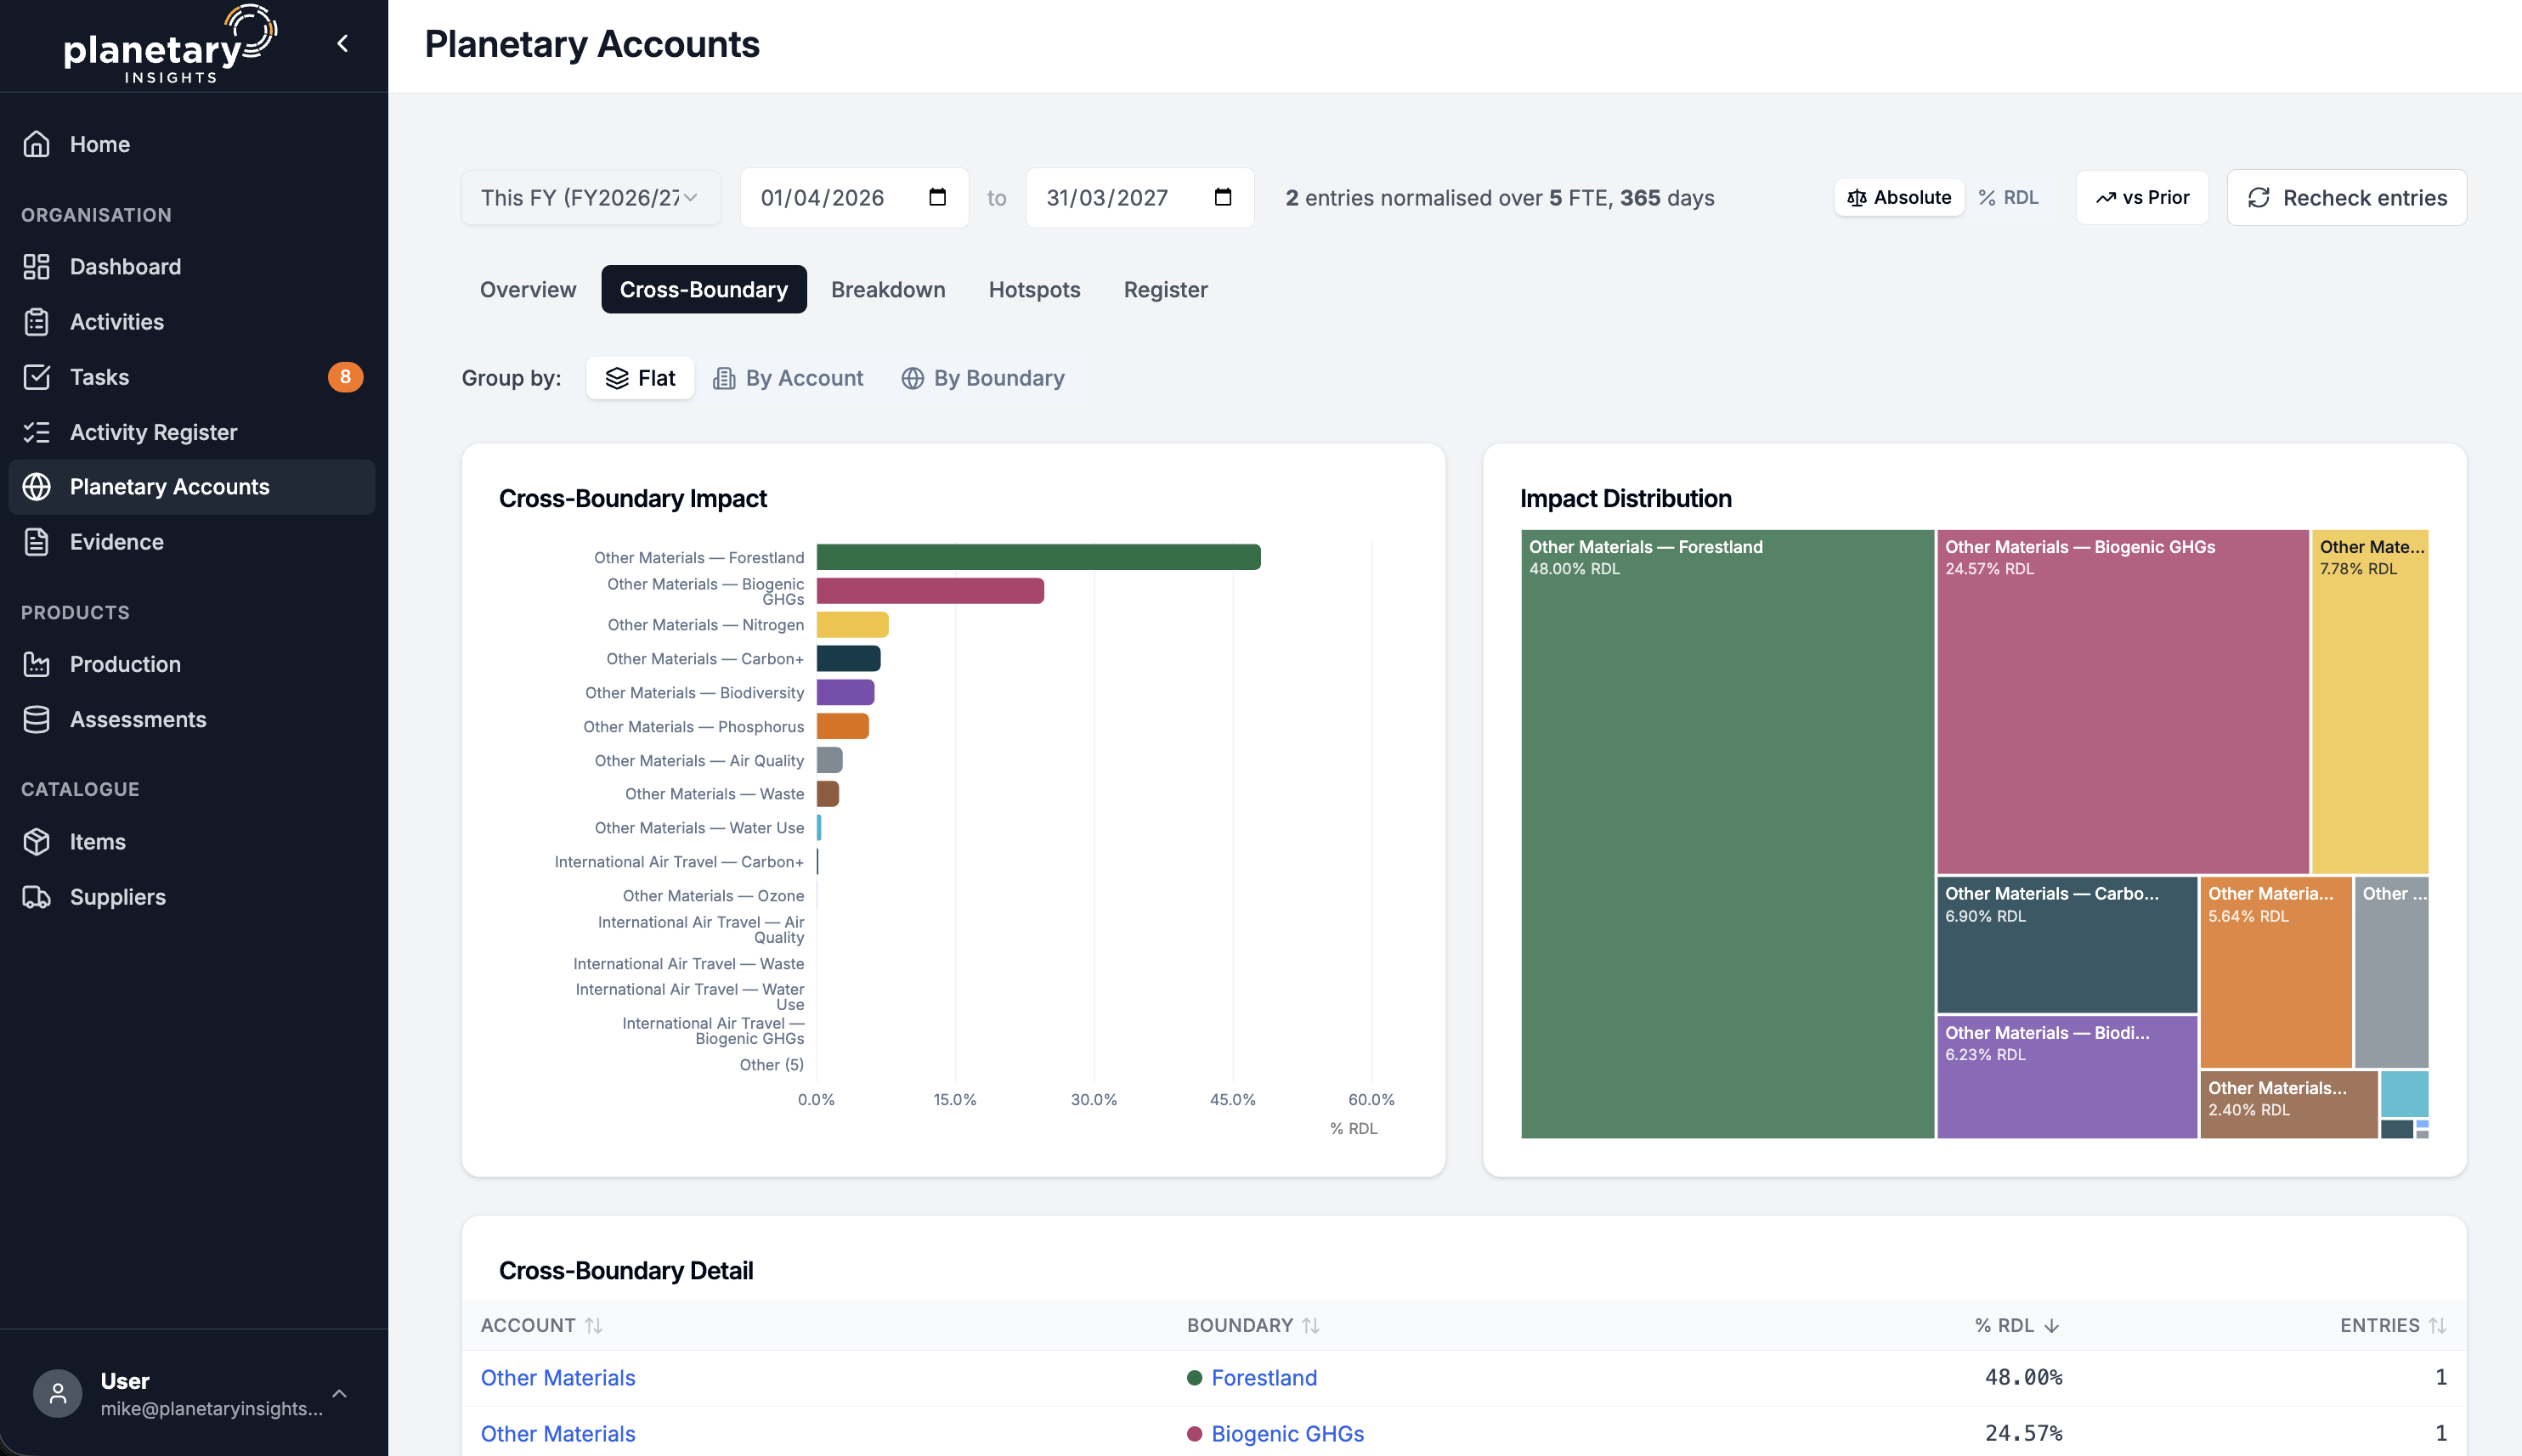This screenshot has height=1456, width=2522.
Task: Click the building icon in By Account
Action: click(x=724, y=378)
